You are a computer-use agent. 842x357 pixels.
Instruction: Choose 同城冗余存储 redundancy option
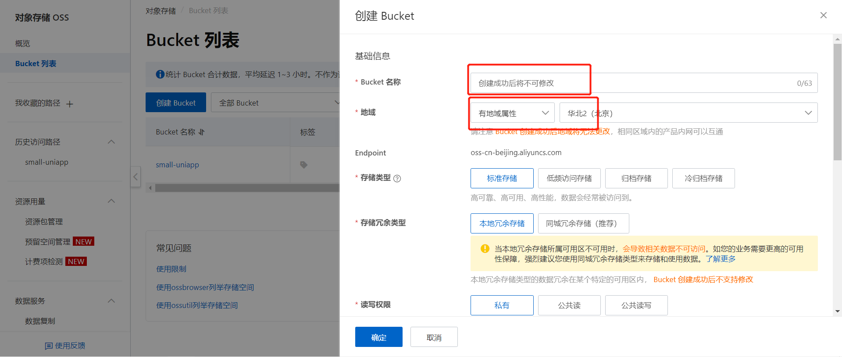point(583,223)
